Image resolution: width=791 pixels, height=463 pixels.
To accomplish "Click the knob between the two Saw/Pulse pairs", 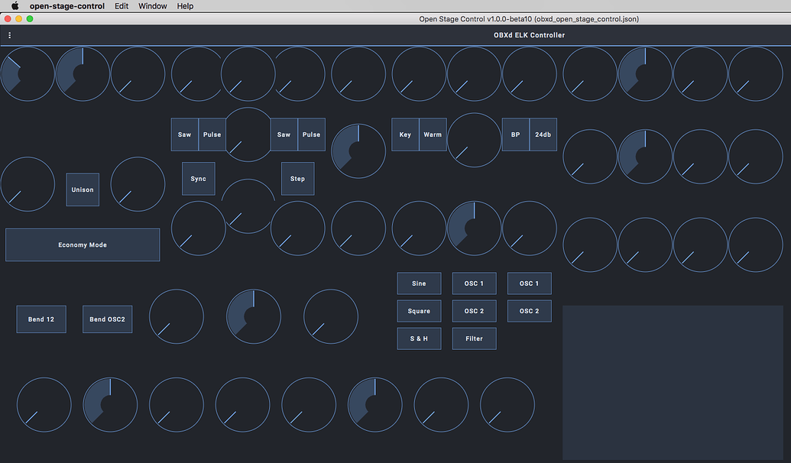I will click(248, 134).
